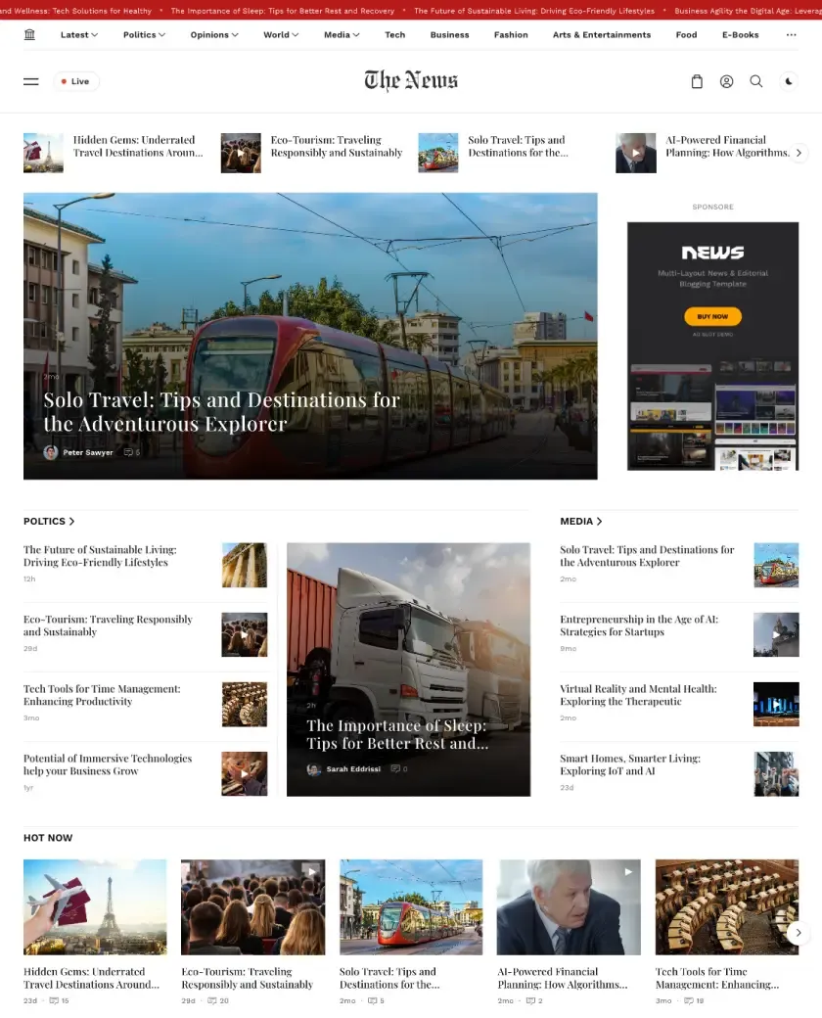Click the BUY NOW button in the ad
Screen dimensions: 822x1018
coord(712,316)
